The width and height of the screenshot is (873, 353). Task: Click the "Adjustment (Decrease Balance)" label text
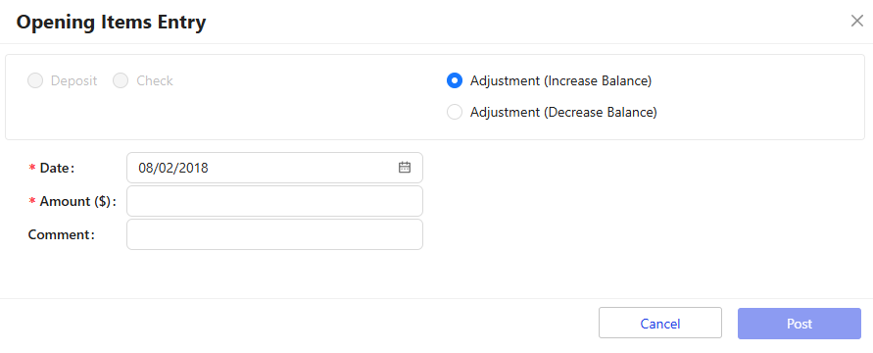coord(563,112)
